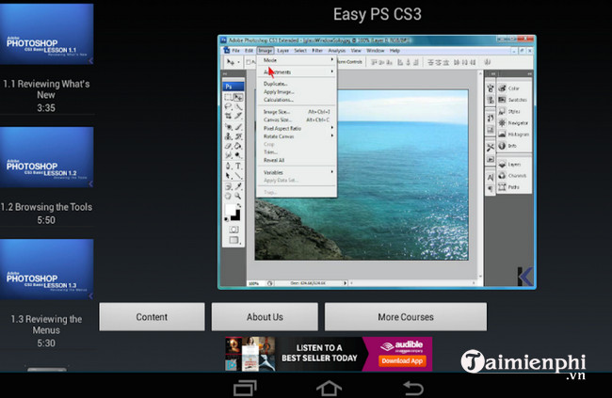This screenshot has width=612, height=398.
Task: Reset default foreground and background colors
Action: click(x=226, y=219)
